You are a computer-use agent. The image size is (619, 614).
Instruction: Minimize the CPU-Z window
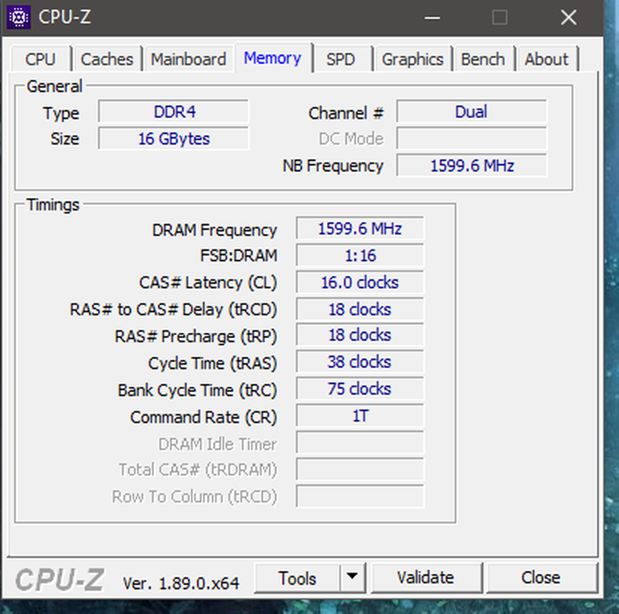click(x=432, y=18)
